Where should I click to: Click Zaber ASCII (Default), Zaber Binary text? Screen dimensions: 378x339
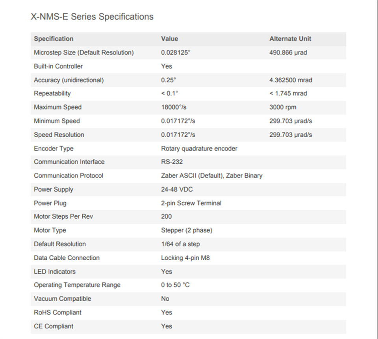(212, 176)
